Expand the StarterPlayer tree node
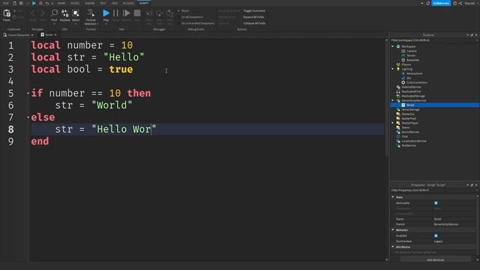 click(x=393, y=123)
